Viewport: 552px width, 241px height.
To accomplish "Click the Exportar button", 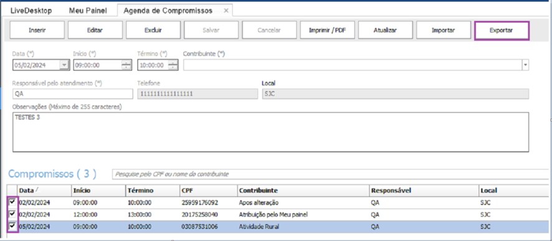I will click(502, 31).
